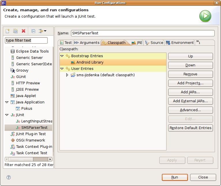Collapse the Java Application tree node
The height and width of the screenshot is (186, 221).
(7, 102)
